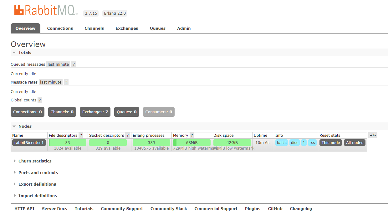The height and width of the screenshot is (221, 388).
Task: Click the 1024 available text
Action: pos(68,148)
